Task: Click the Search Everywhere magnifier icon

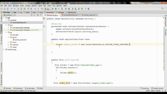Action: pos(162,9)
